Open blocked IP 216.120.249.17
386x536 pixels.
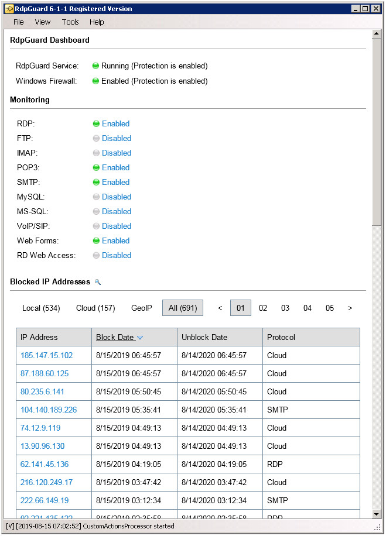pos(46,482)
